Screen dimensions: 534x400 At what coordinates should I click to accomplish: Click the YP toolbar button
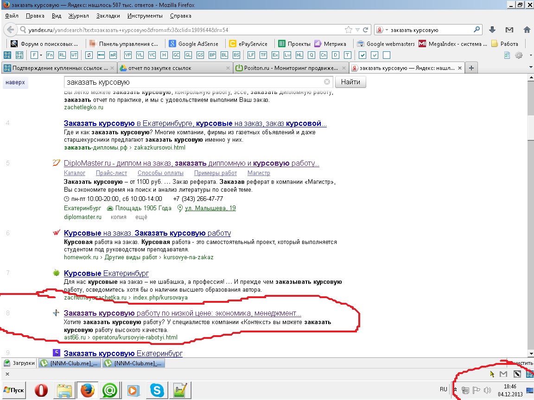[128, 55]
